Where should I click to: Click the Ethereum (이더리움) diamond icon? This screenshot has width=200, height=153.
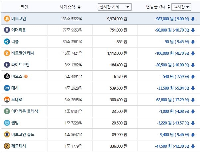tap(7, 30)
